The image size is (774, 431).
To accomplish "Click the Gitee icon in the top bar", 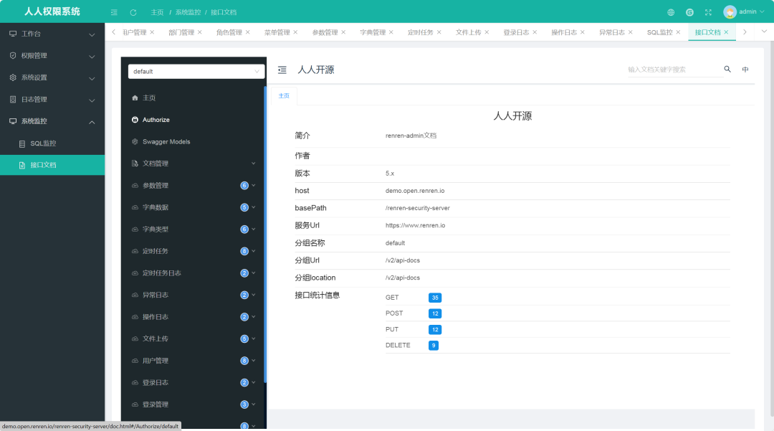I will coord(689,11).
